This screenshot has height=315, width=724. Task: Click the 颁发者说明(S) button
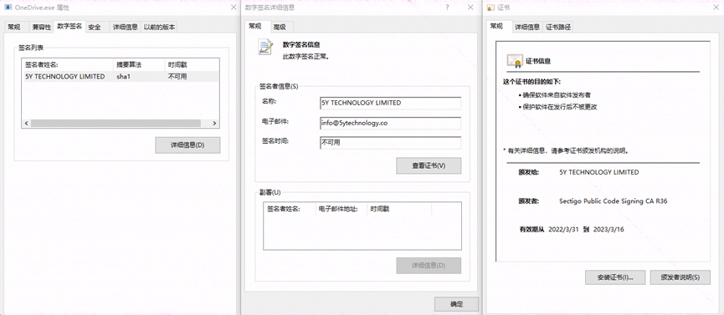(680, 277)
